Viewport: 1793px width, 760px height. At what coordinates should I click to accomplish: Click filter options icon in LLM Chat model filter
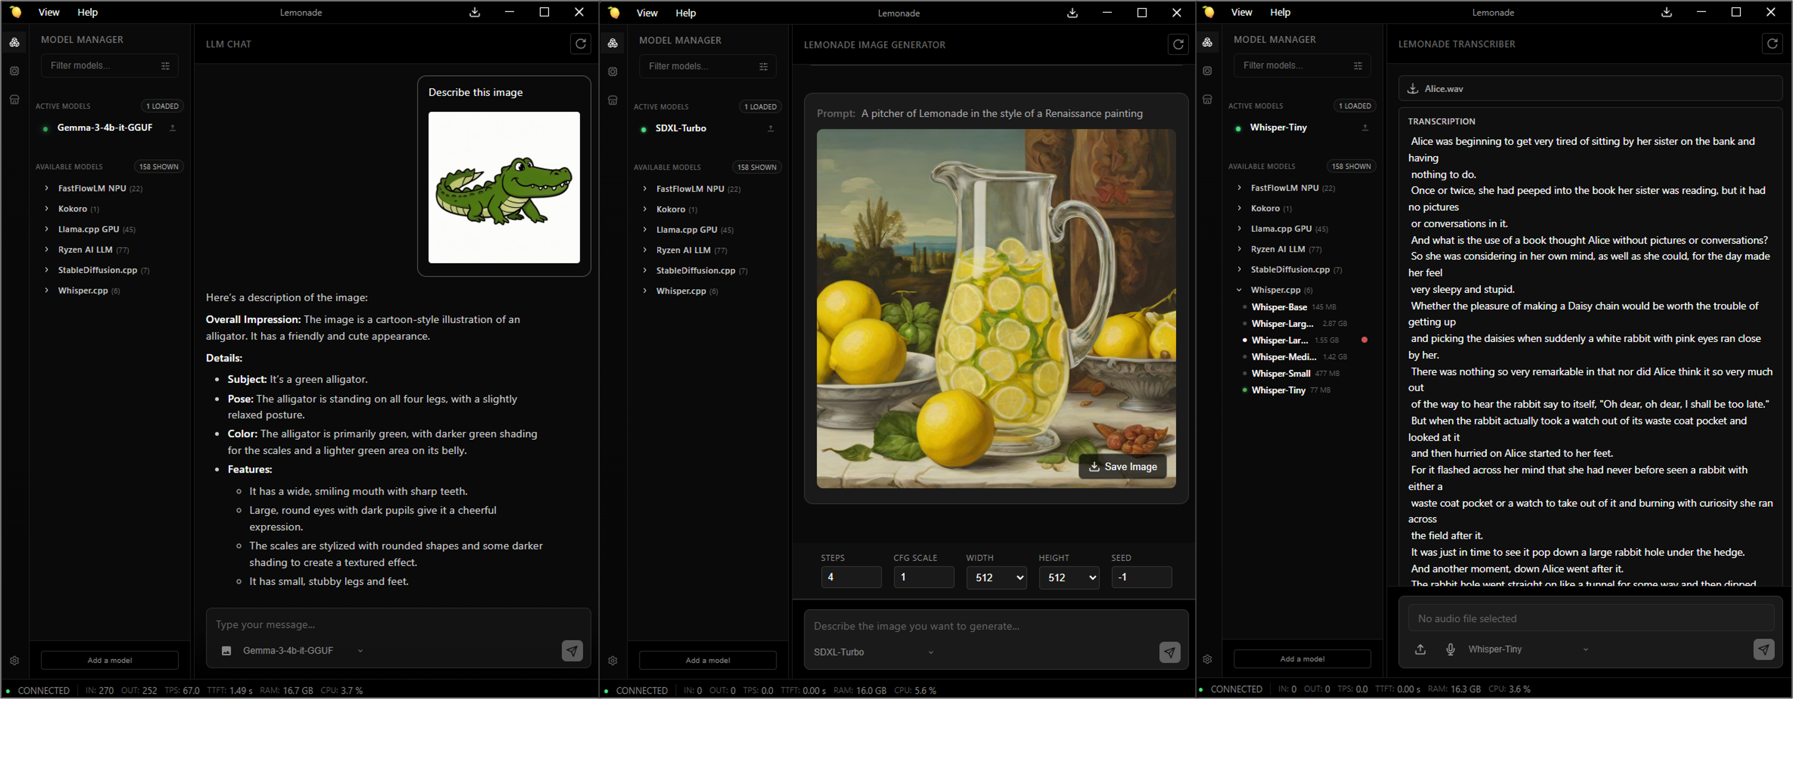(x=166, y=66)
